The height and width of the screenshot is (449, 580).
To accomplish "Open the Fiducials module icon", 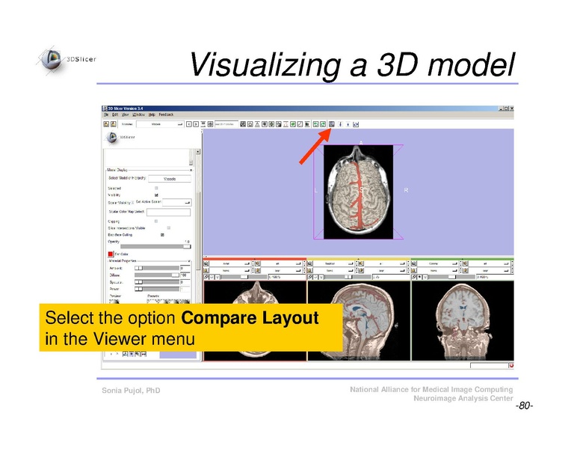I will pos(279,124).
